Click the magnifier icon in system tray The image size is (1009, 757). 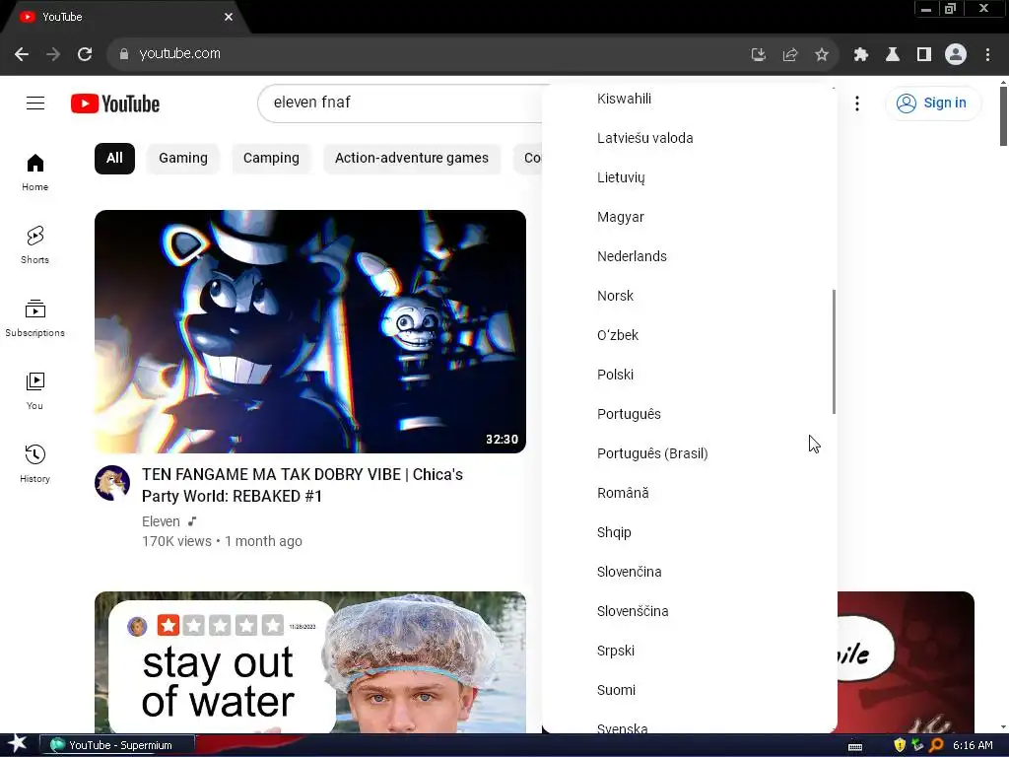(x=936, y=745)
